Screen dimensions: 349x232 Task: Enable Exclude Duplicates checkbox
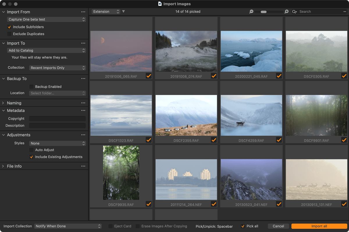9,34
